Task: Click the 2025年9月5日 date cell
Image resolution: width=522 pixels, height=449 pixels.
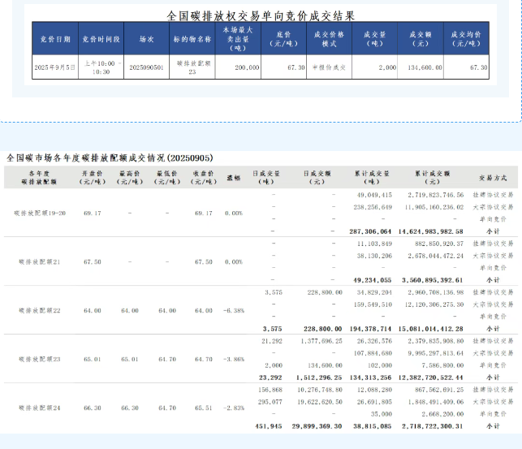Action: tap(54, 67)
